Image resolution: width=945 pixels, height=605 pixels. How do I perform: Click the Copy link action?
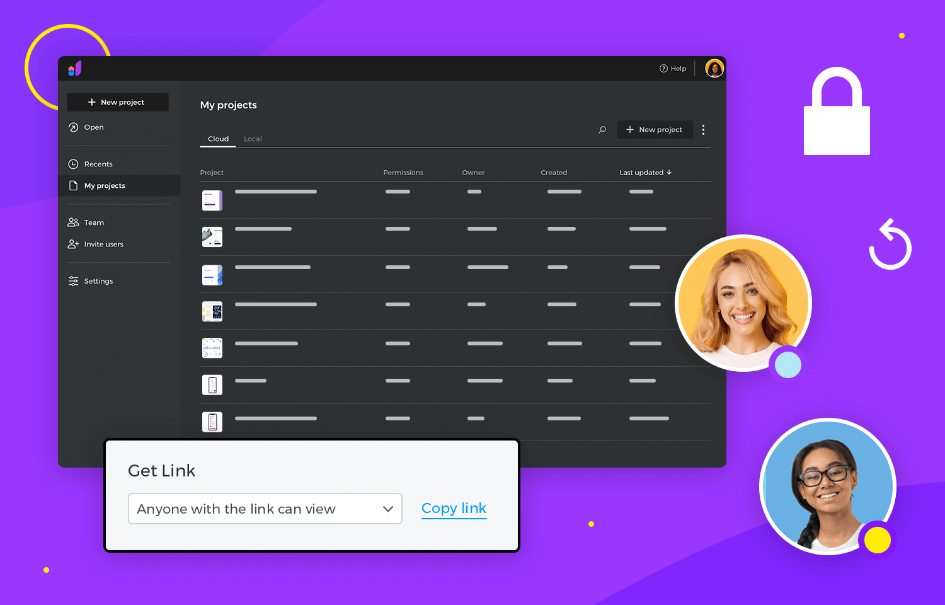[454, 508]
